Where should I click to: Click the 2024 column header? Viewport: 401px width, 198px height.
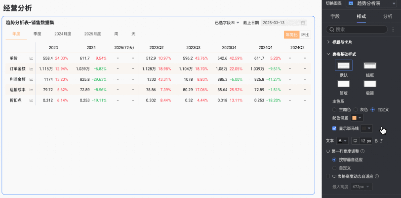tap(91, 48)
